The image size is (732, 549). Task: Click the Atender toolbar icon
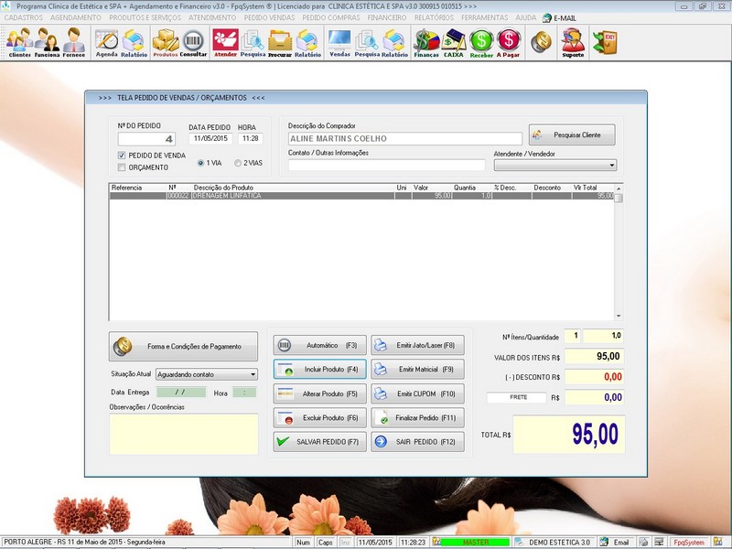click(x=225, y=42)
